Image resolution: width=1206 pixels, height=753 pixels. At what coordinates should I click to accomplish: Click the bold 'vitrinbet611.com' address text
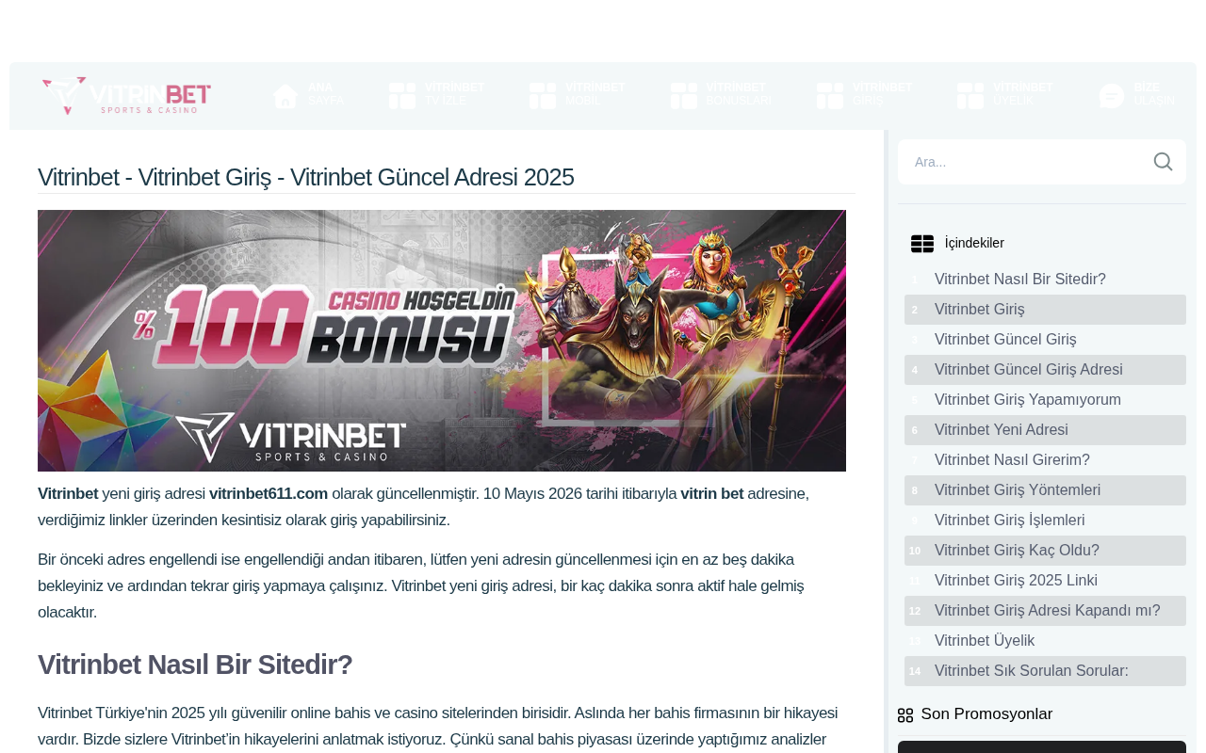coord(269,494)
